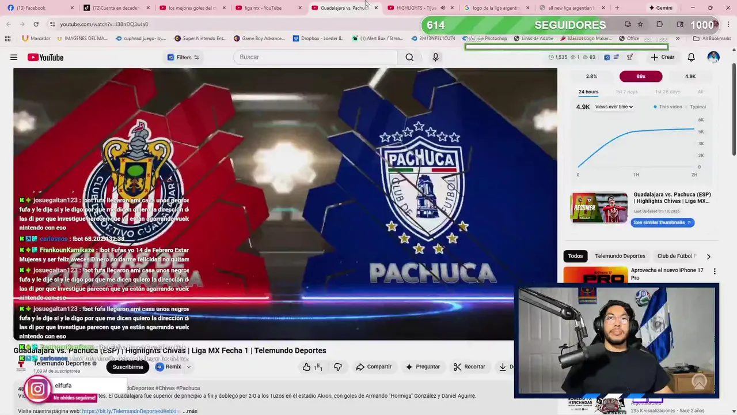Select the All stats tab
Viewport: 737px width, 415px height.
click(700, 92)
